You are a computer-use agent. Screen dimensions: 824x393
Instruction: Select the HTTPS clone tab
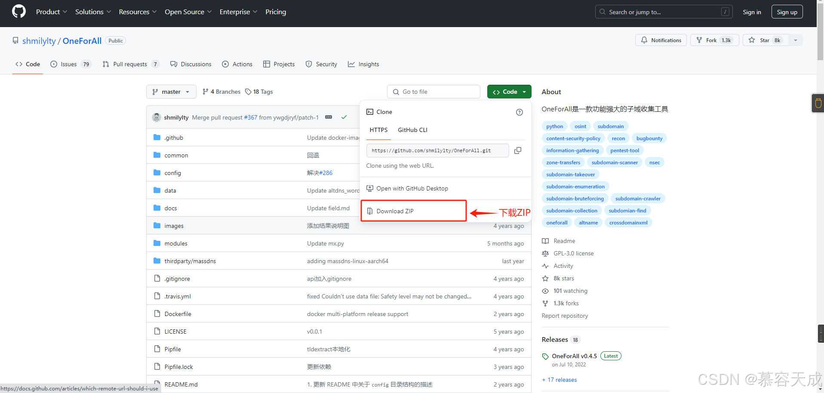coord(378,130)
